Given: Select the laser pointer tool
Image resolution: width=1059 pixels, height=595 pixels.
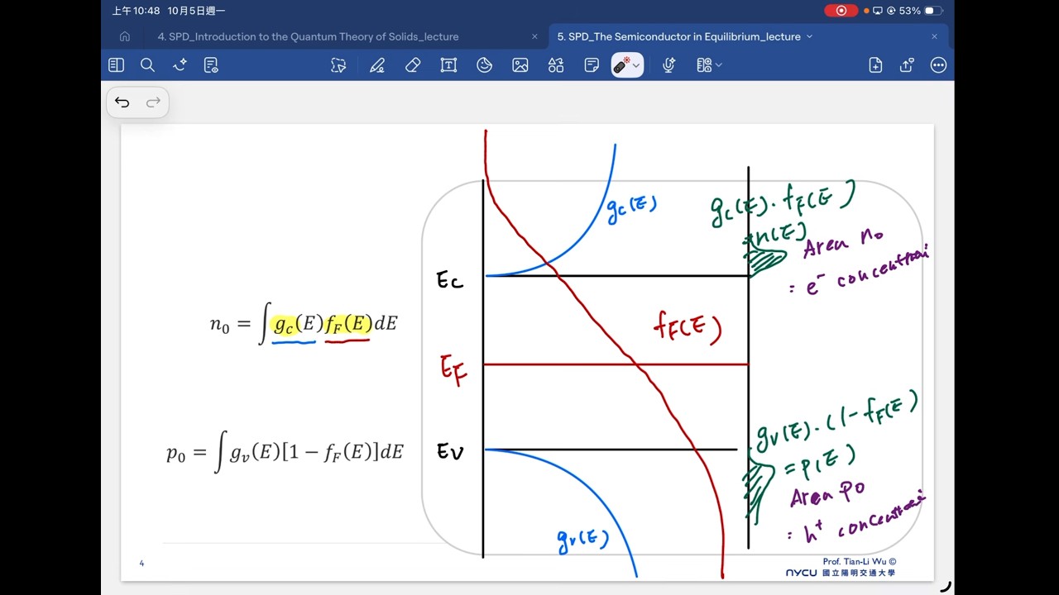Looking at the screenshot, I should click(622, 65).
